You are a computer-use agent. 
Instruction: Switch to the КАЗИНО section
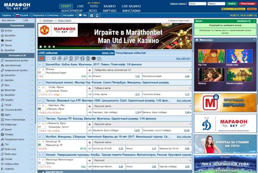(x=110, y=6)
